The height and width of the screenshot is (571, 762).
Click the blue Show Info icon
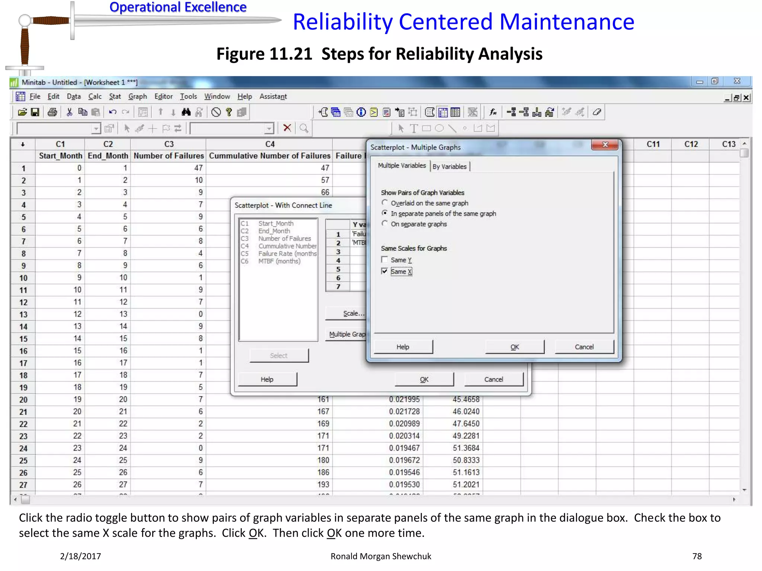click(361, 112)
